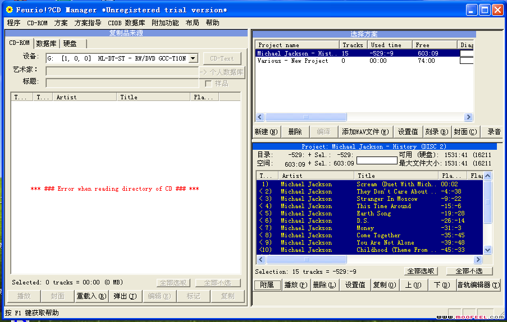Move track down with 下(D) button
This screenshot has width=507, height=322.
442,285
